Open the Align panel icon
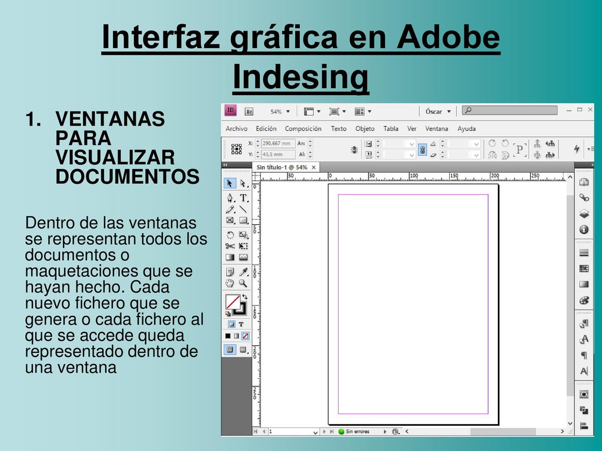This screenshot has height=451, width=602. pos(584,426)
